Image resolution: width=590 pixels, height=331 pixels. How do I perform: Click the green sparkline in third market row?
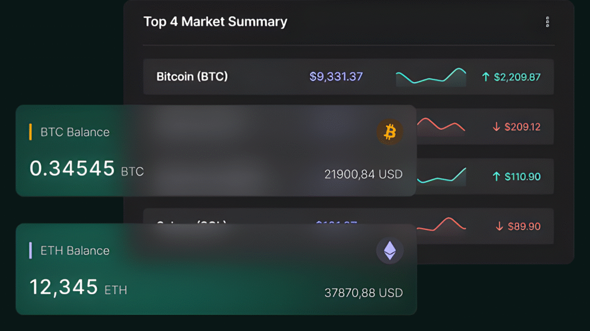tap(441, 175)
